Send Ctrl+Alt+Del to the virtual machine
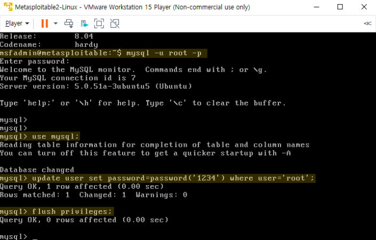 [69, 23]
